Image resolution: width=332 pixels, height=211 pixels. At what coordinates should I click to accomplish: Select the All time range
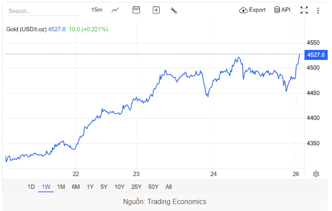[168, 187]
